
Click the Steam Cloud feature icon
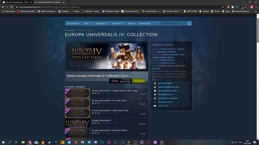click(x=155, y=106)
